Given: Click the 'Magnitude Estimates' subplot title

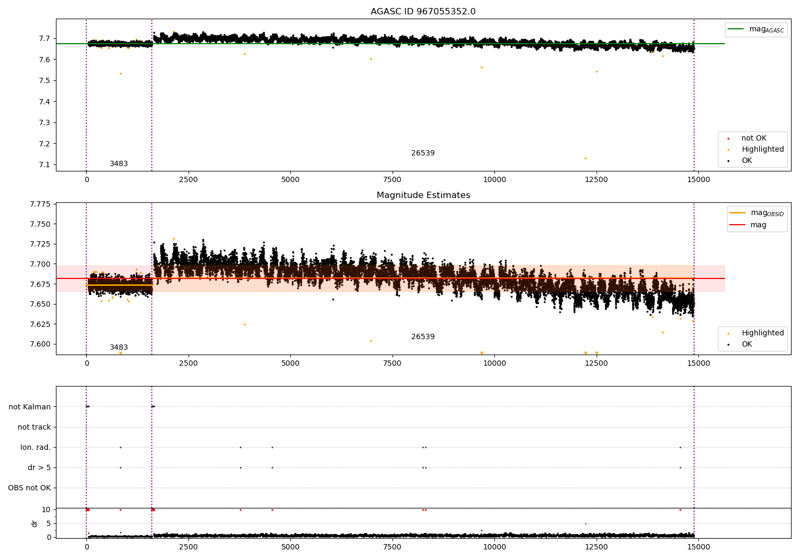Looking at the screenshot, I should tap(423, 195).
